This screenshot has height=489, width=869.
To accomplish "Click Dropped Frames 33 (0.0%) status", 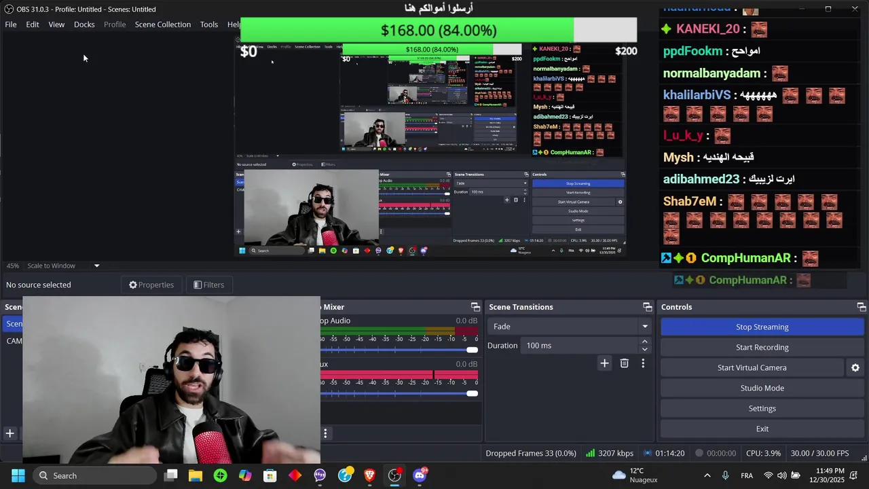I will [531, 453].
